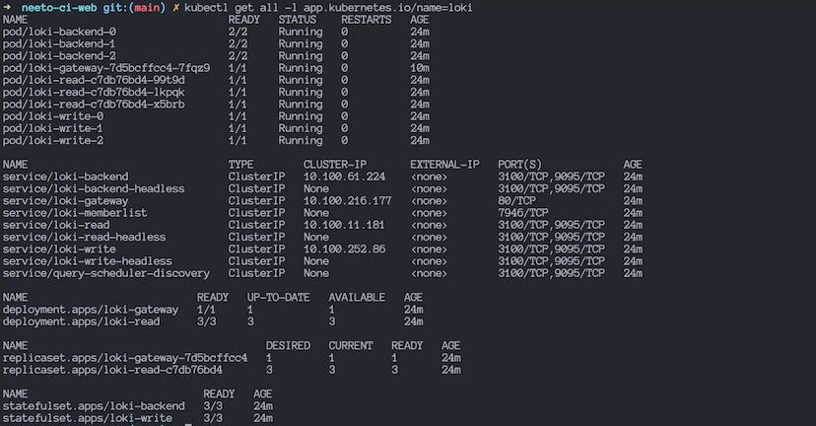This screenshot has width=816, height=426.
Task: Select service/loki-write name
Action: [59, 248]
